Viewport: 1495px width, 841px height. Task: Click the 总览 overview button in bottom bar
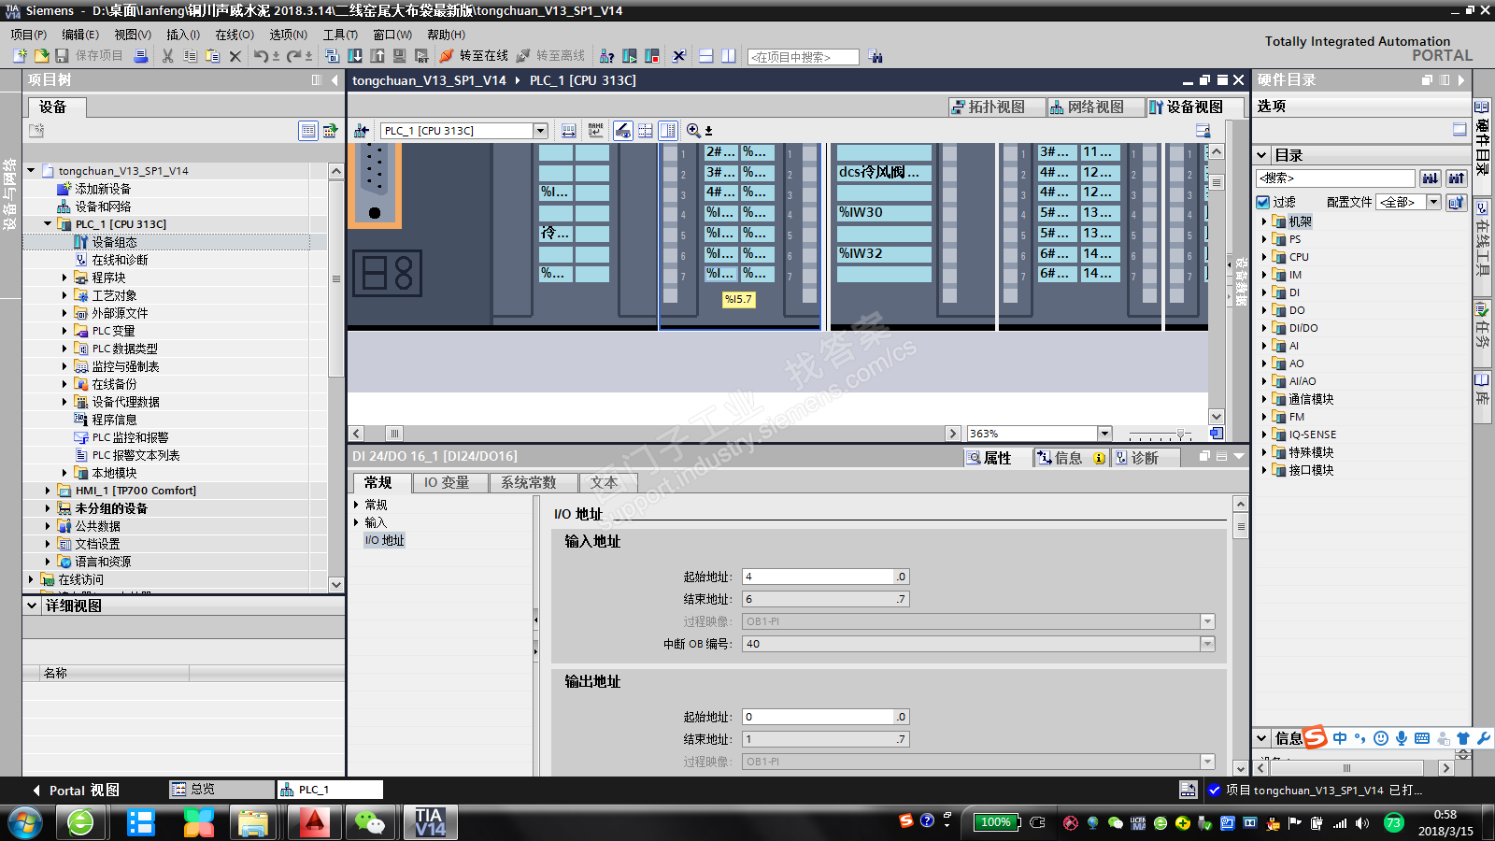click(221, 790)
